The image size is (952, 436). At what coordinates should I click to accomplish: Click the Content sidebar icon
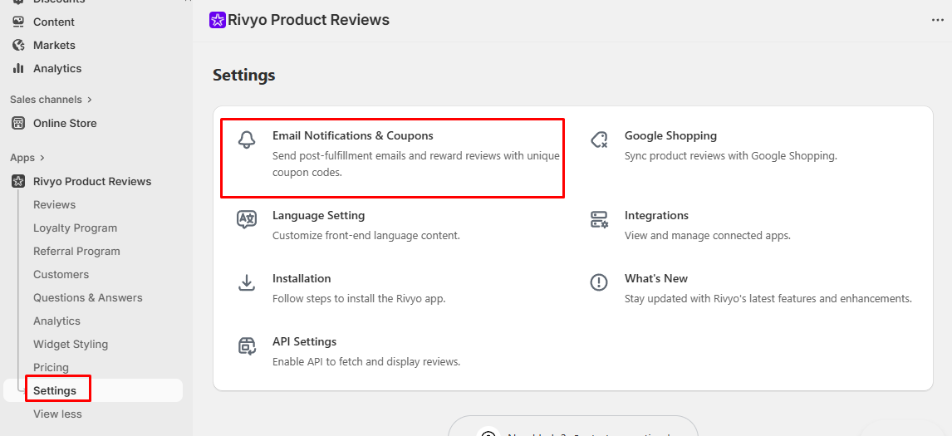click(18, 22)
